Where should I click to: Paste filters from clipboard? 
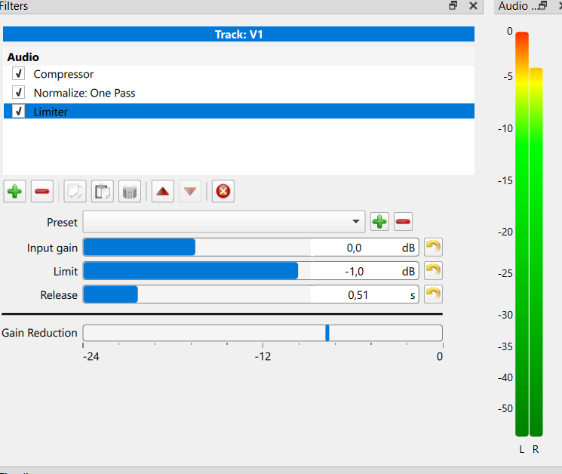(103, 192)
